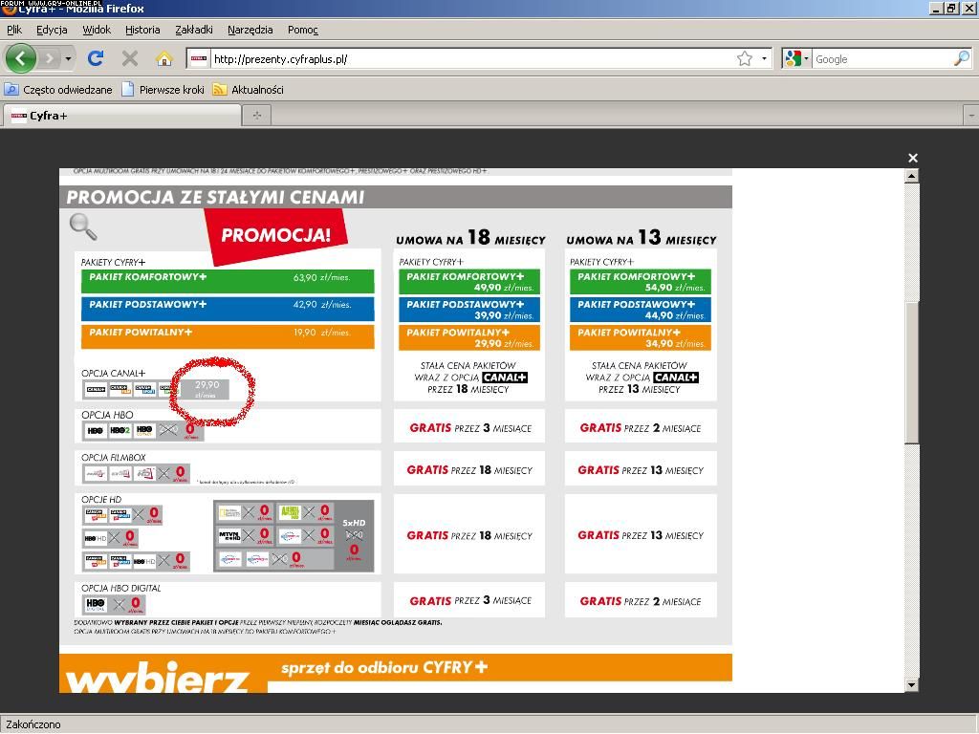Open the search engine selector dropdown
This screenshot has height=734, width=979.
797,58
